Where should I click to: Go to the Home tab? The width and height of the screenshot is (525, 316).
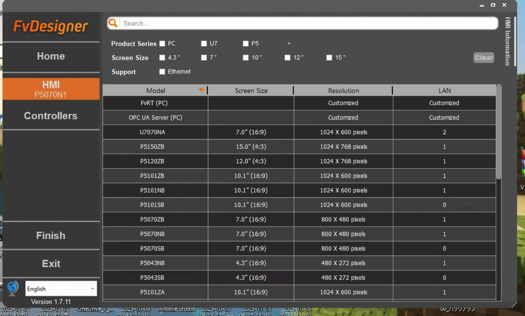tap(51, 56)
